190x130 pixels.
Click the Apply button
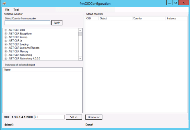pyautogui.click(x=57, y=23)
